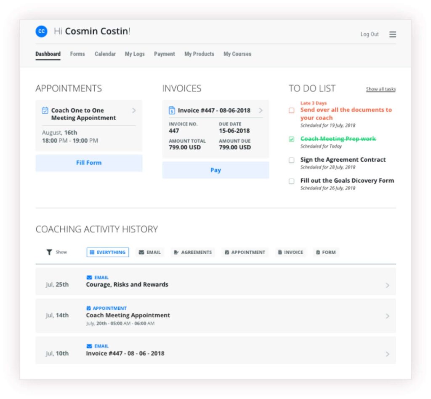This screenshot has width=431, height=399.
Task: Open the hamburger menu
Action: [x=392, y=35]
